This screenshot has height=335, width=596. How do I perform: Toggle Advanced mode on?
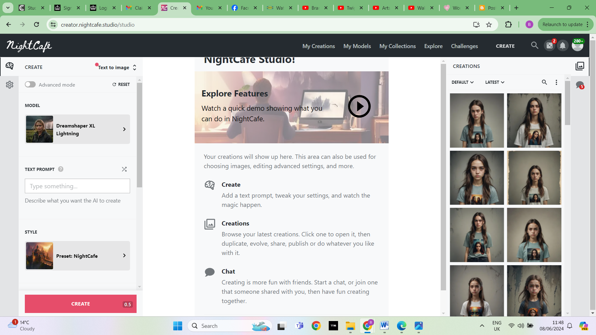click(x=30, y=85)
